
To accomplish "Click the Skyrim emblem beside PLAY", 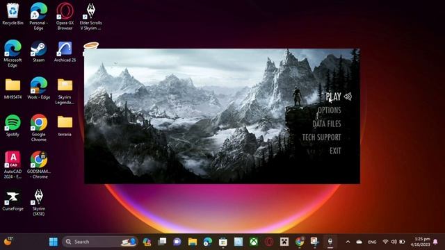I will [x=348, y=97].
